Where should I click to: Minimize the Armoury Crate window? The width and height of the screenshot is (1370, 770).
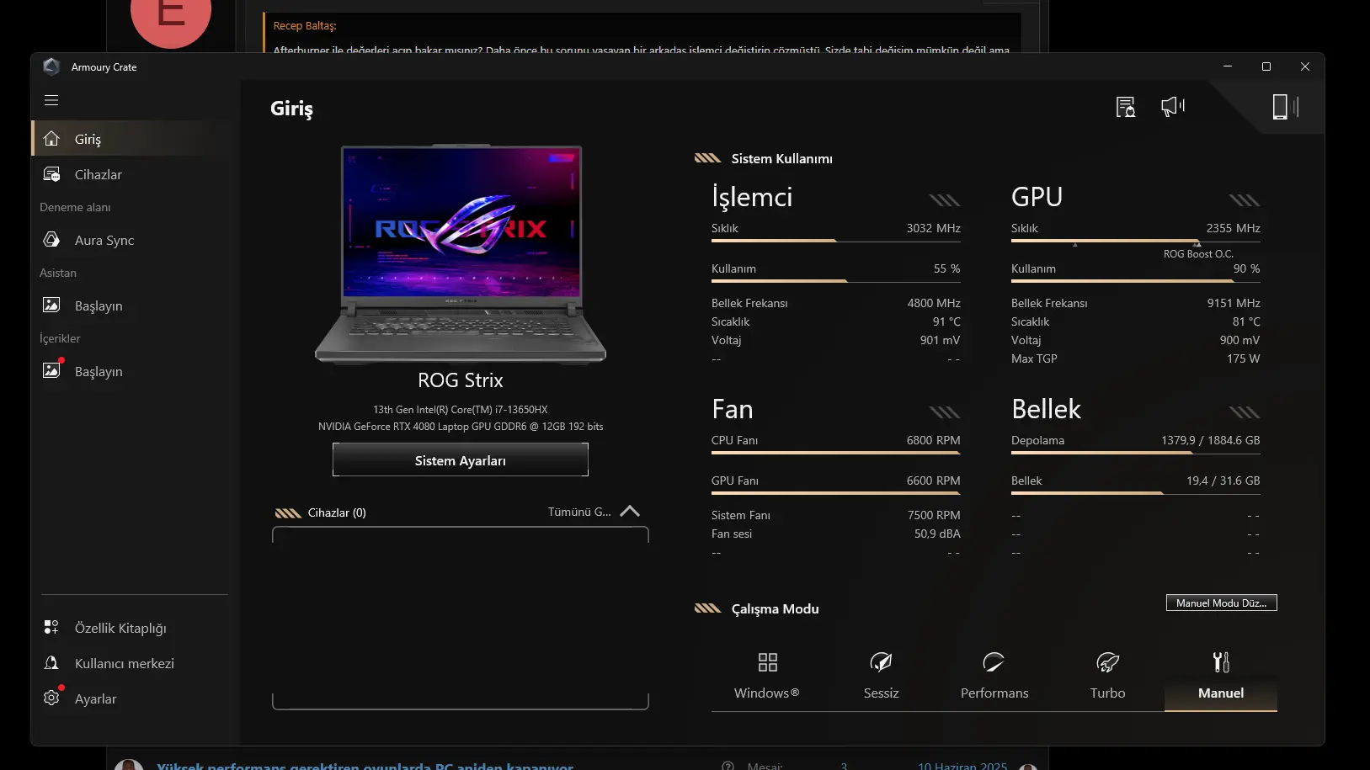(1228, 66)
